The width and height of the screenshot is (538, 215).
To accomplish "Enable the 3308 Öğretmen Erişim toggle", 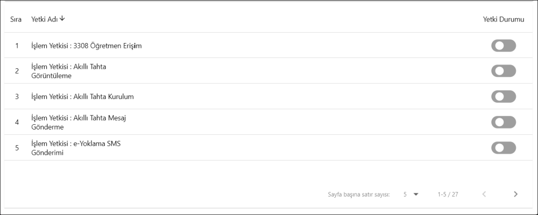I will [503, 46].
